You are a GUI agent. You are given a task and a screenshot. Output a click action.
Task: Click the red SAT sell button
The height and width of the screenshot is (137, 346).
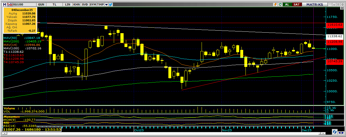click(x=296, y=5)
